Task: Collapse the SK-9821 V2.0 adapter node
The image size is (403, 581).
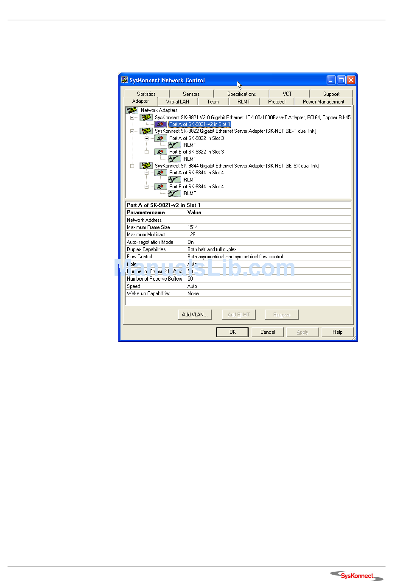Action: (132, 117)
